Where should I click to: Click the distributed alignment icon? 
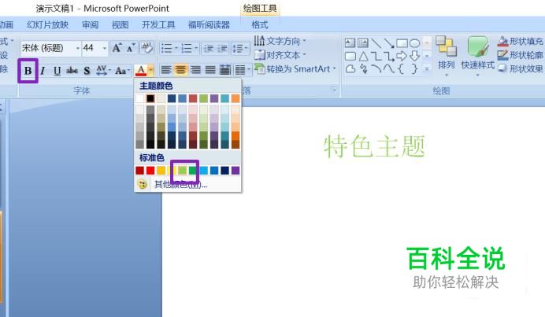pyautogui.click(x=225, y=70)
